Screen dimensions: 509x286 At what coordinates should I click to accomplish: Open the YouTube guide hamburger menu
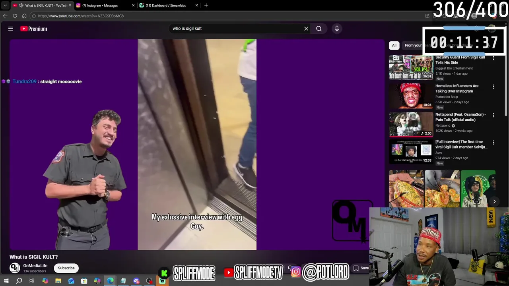[x=11, y=29]
